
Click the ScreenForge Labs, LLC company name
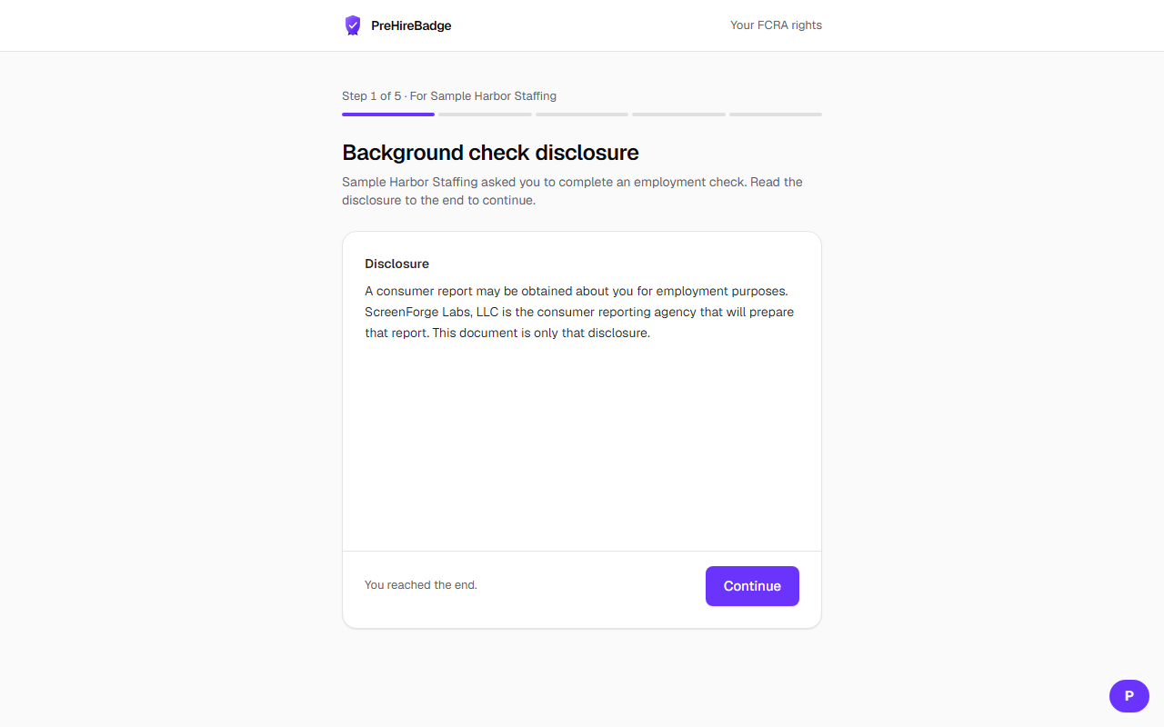431,312
